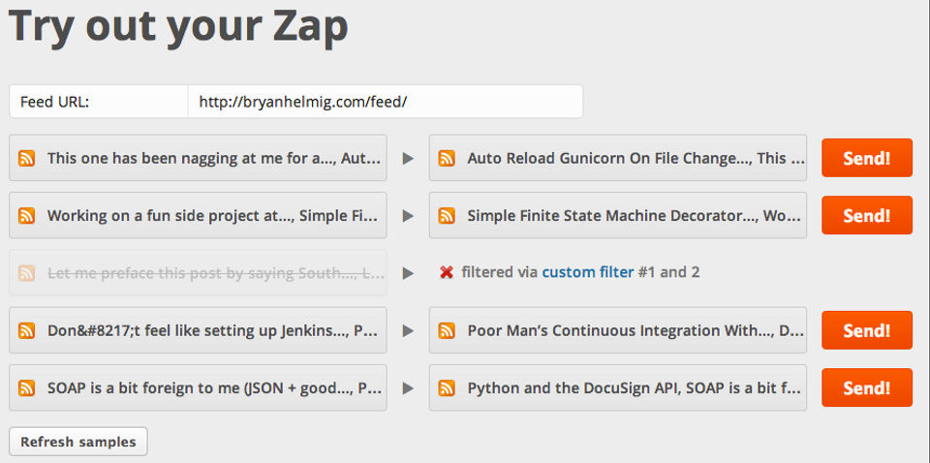The image size is (930, 463).
Task: Click RSS icon beside 'Don't feel like setting up Jenkins'
Action: click(28, 330)
